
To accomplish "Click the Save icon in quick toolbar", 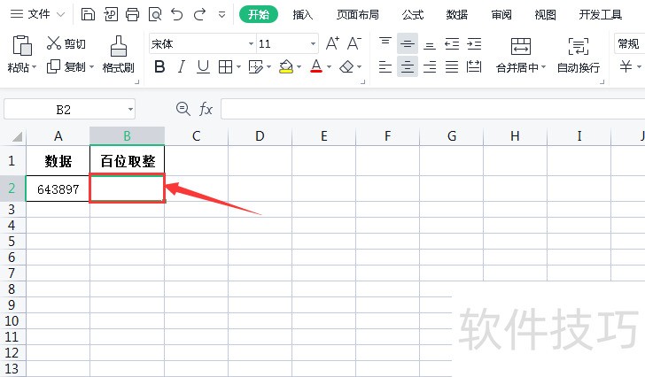I will click(88, 14).
